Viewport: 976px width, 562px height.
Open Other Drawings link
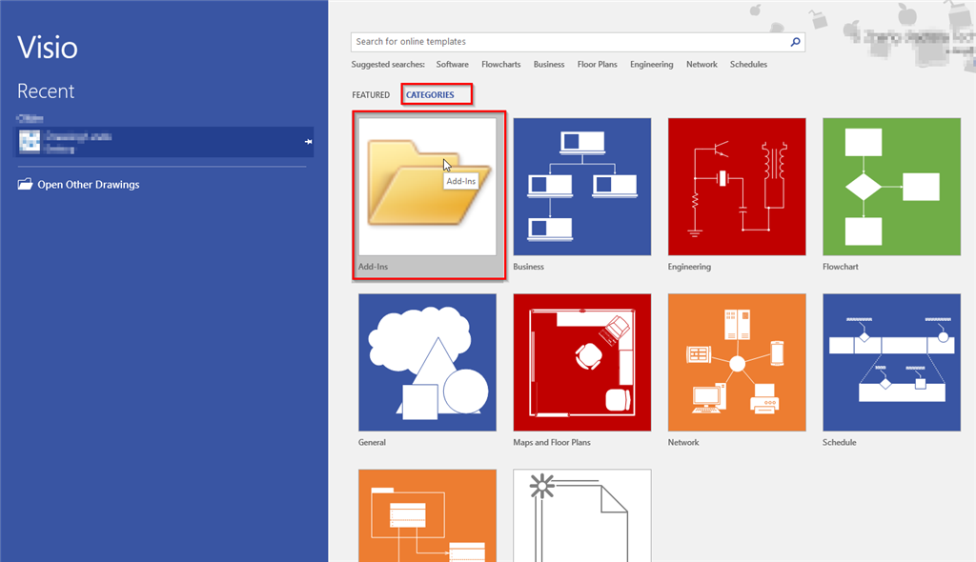(x=89, y=184)
